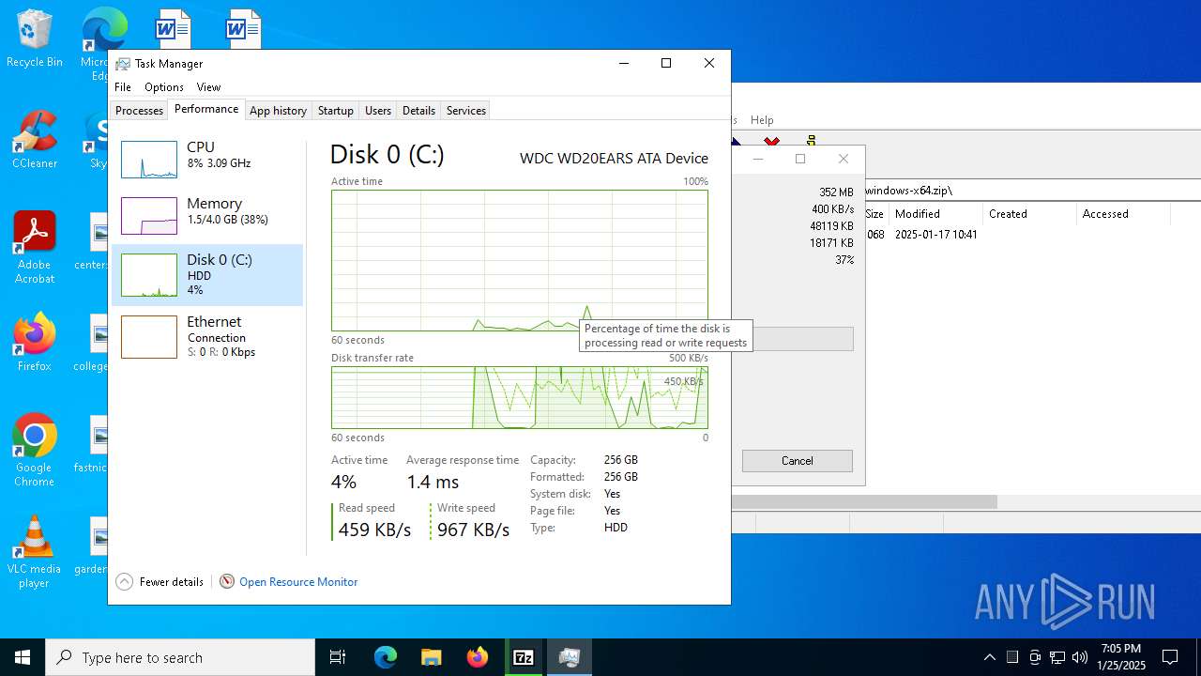Click the Disk active time graph
The height and width of the screenshot is (676, 1201).
click(520, 260)
